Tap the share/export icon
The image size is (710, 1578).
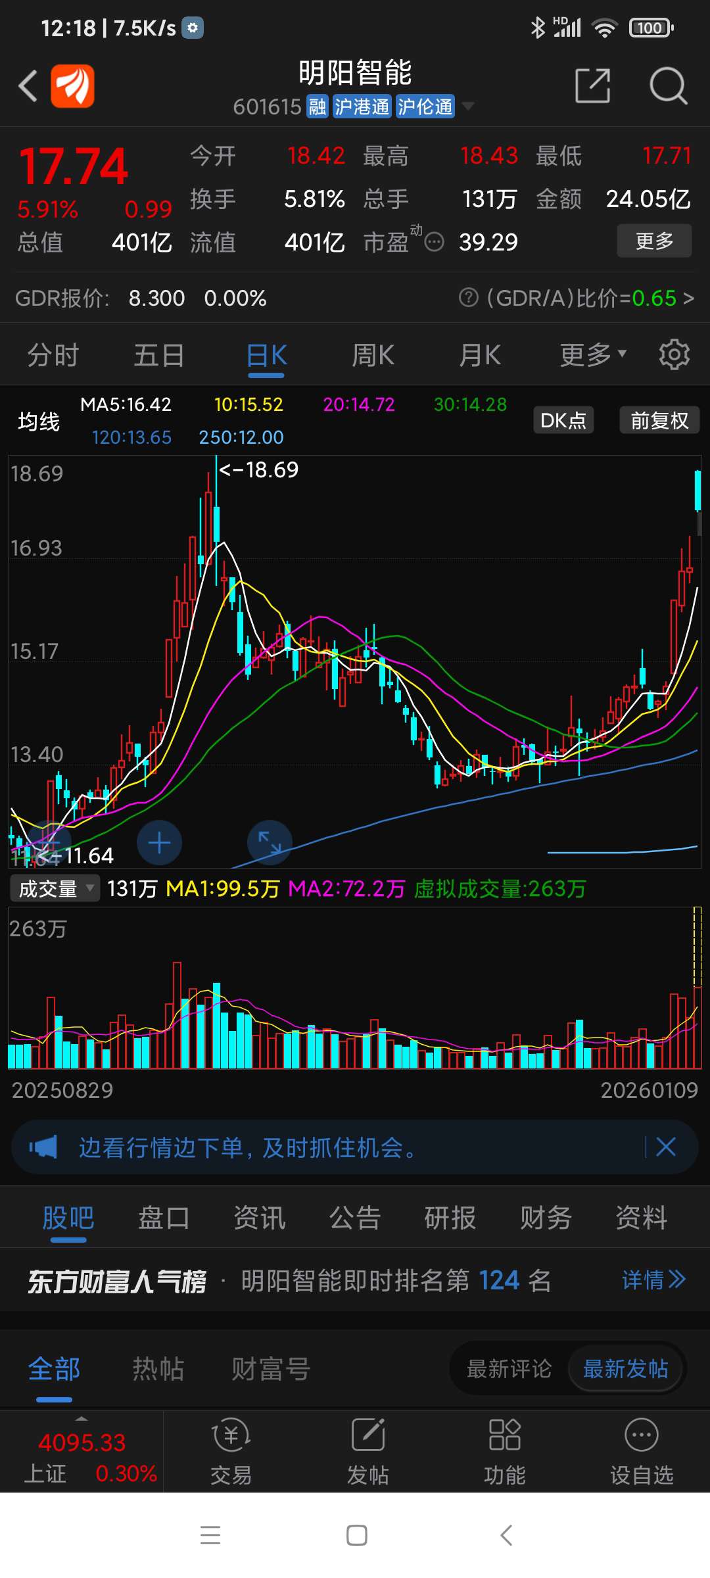tap(593, 85)
